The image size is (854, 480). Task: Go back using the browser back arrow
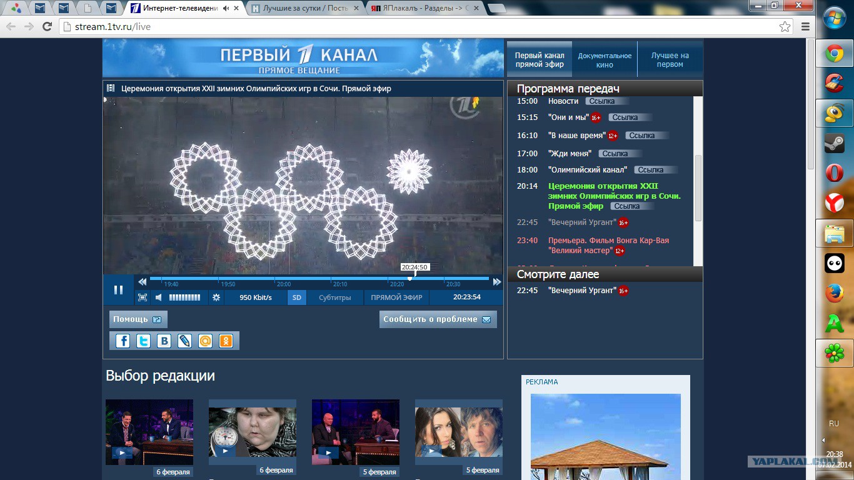(x=11, y=26)
